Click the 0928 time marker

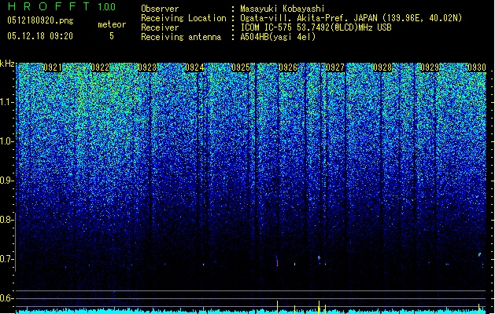(x=382, y=68)
